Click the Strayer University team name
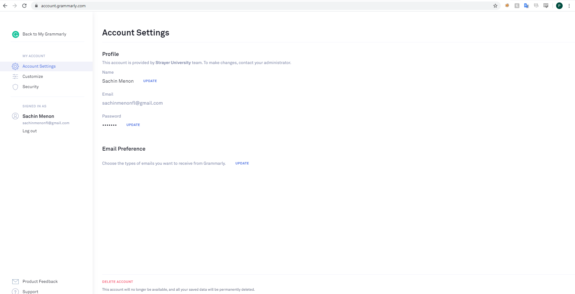Screen dimensions: 575x294 click(x=173, y=63)
